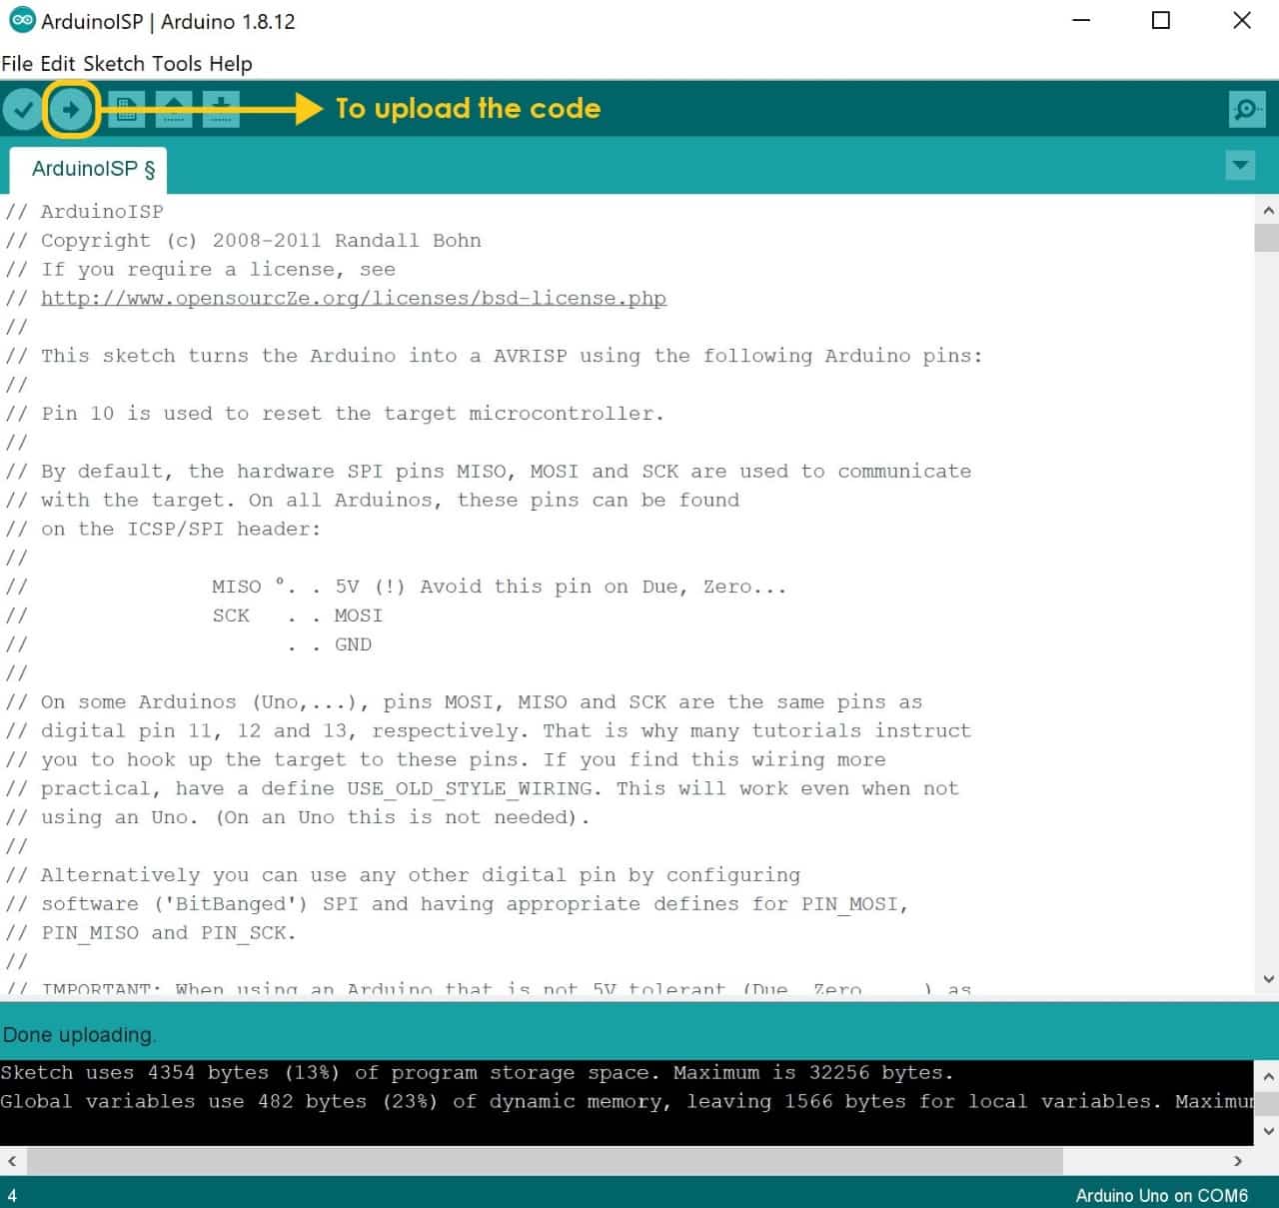Click the 'PIN_MISO and PIN_SCK.' line
Screen dimensions: 1279x1208
pyautogui.click(x=151, y=932)
